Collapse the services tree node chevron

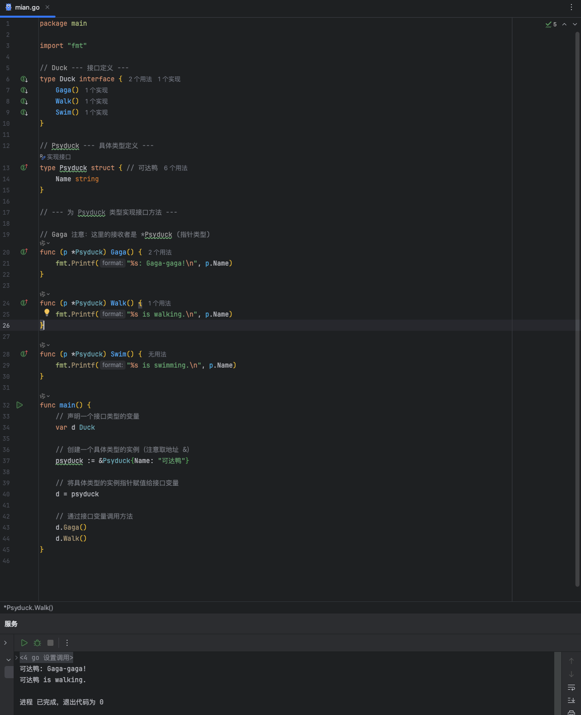click(9, 660)
